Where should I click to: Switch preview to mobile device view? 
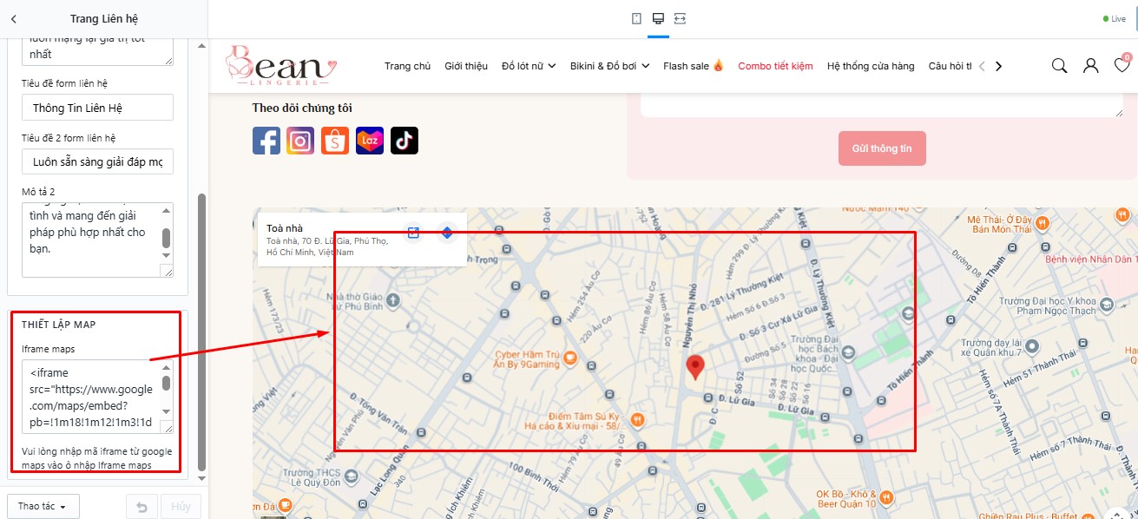click(x=636, y=18)
